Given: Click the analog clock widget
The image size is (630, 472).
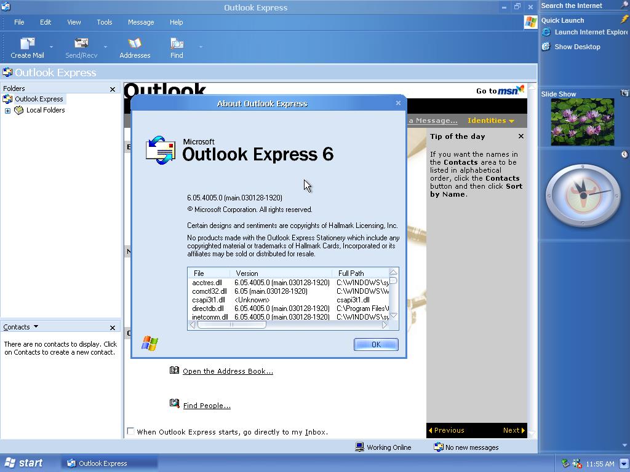Looking at the screenshot, I should click(x=582, y=195).
